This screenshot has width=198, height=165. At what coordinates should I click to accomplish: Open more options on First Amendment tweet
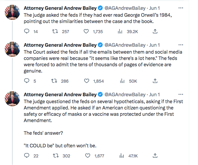coord(181,94)
